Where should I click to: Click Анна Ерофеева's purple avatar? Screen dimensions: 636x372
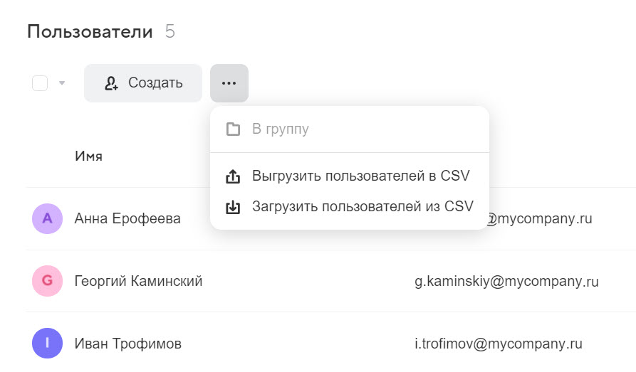[47, 218]
